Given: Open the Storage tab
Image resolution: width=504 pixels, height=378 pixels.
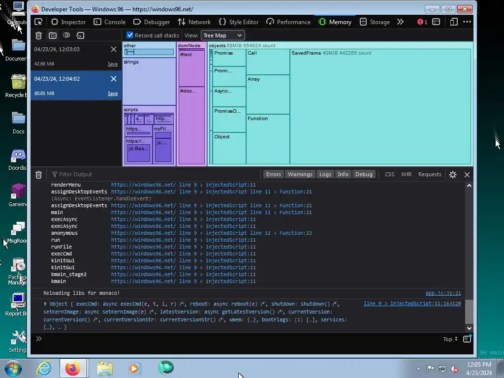Looking at the screenshot, I should (x=375, y=22).
